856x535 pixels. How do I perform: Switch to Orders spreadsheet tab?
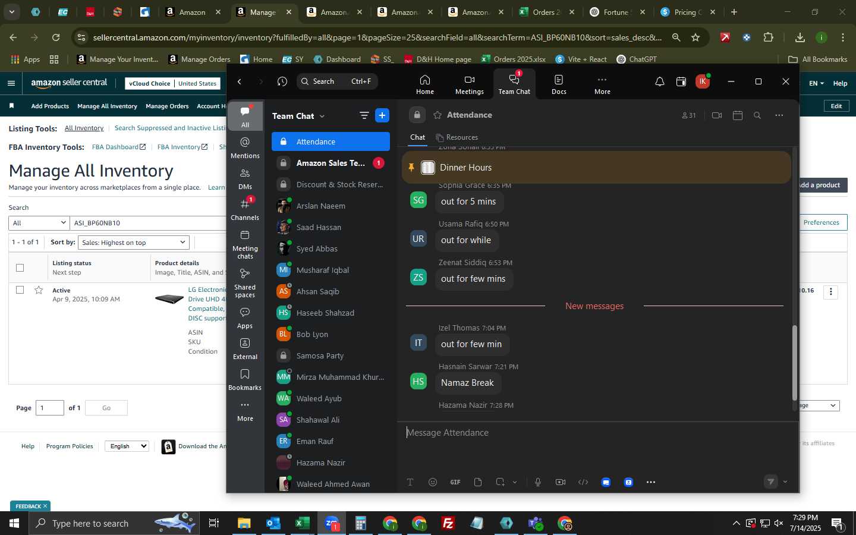tap(546, 12)
